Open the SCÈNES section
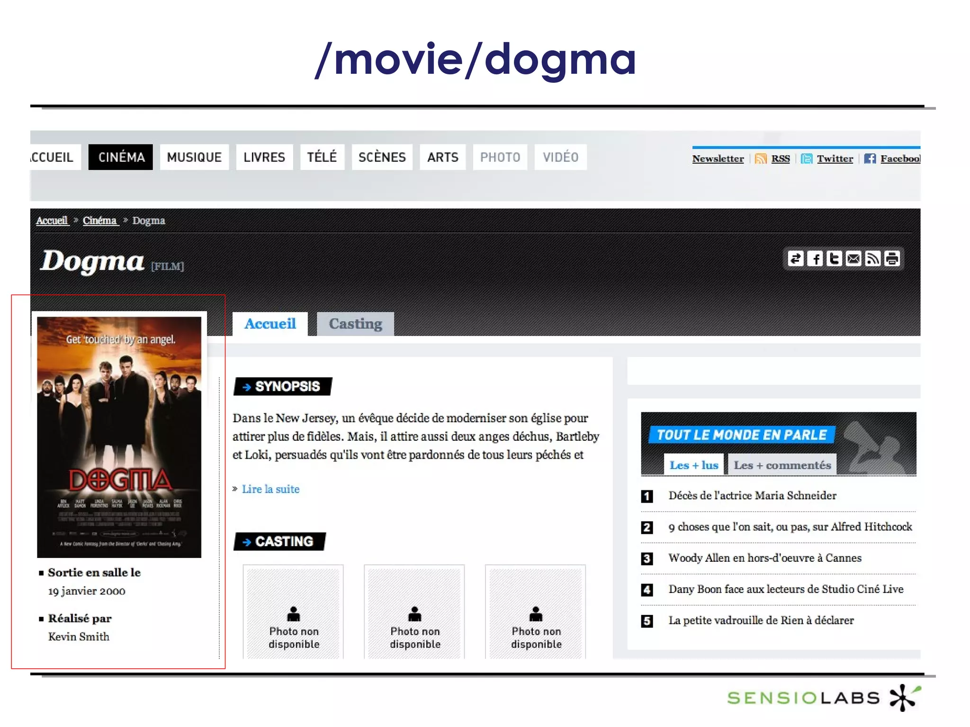Viewport: 970px width, 727px height. [x=382, y=157]
